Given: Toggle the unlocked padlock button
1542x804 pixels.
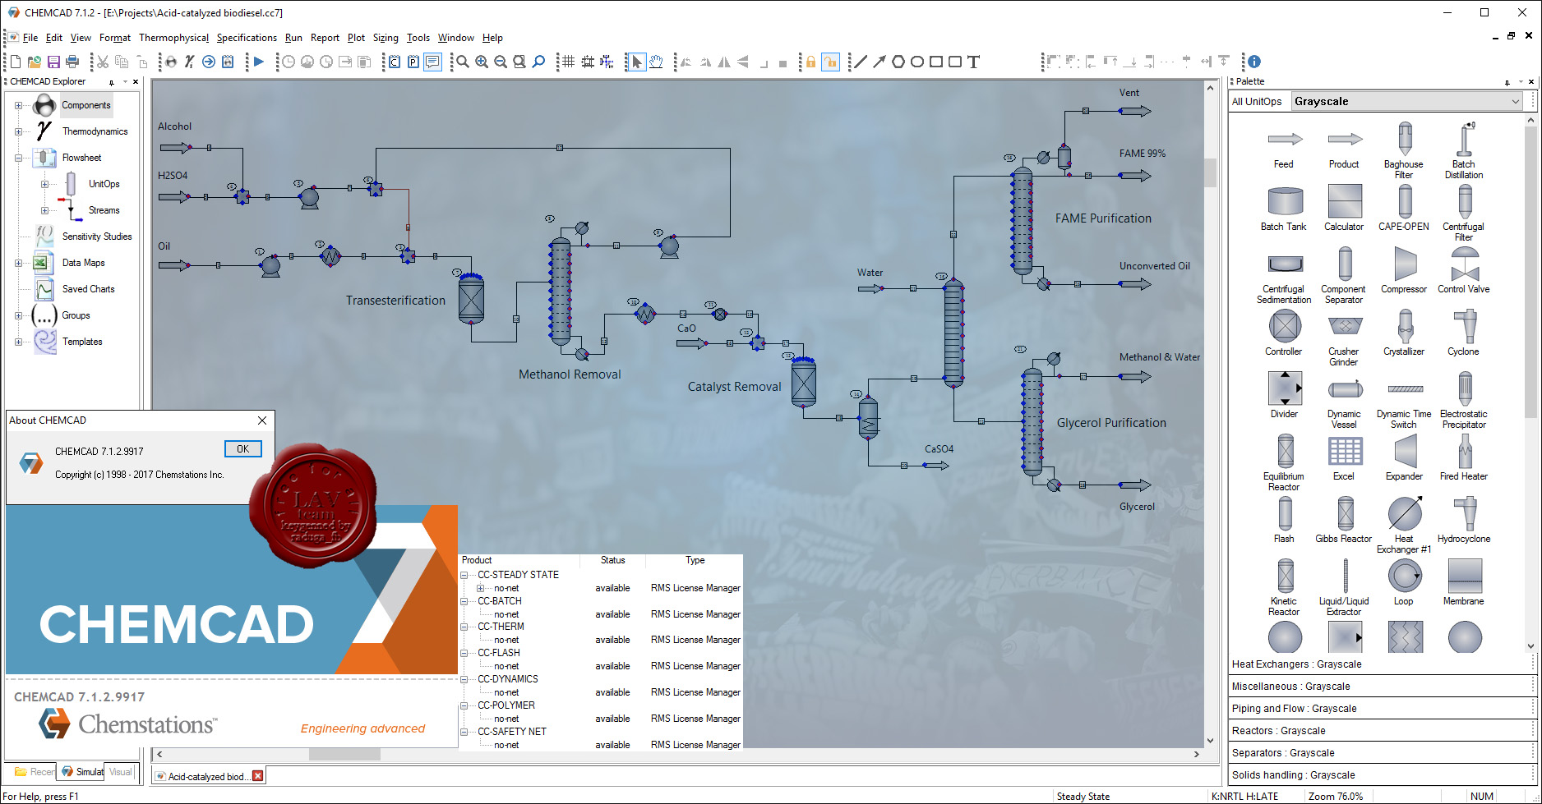Looking at the screenshot, I should pyautogui.click(x=830, y=62).
